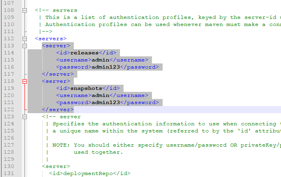The image size is (281, 177).
Task: Click line number 128 in the margin
Action: pos(9,152)
